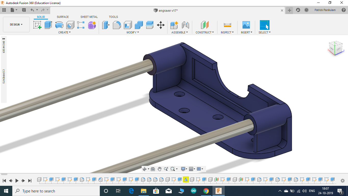This screenshot has height=196, width=348.
Task: Toggle the viewports layout control
Action: point(199,169)
